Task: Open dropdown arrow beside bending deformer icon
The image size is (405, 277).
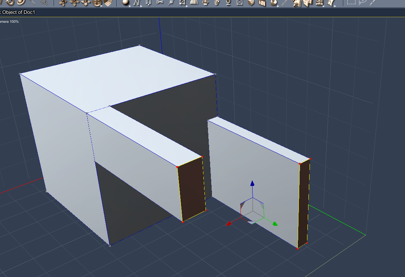Action: click(x=335, y=6)
